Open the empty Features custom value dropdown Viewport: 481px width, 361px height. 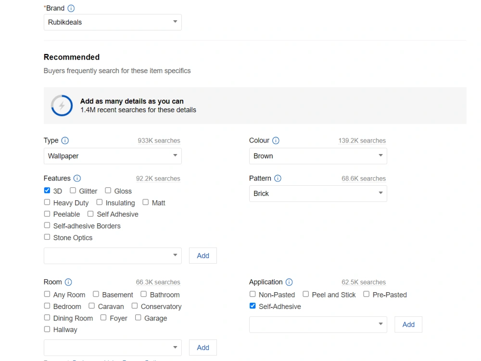pos(113,256)
